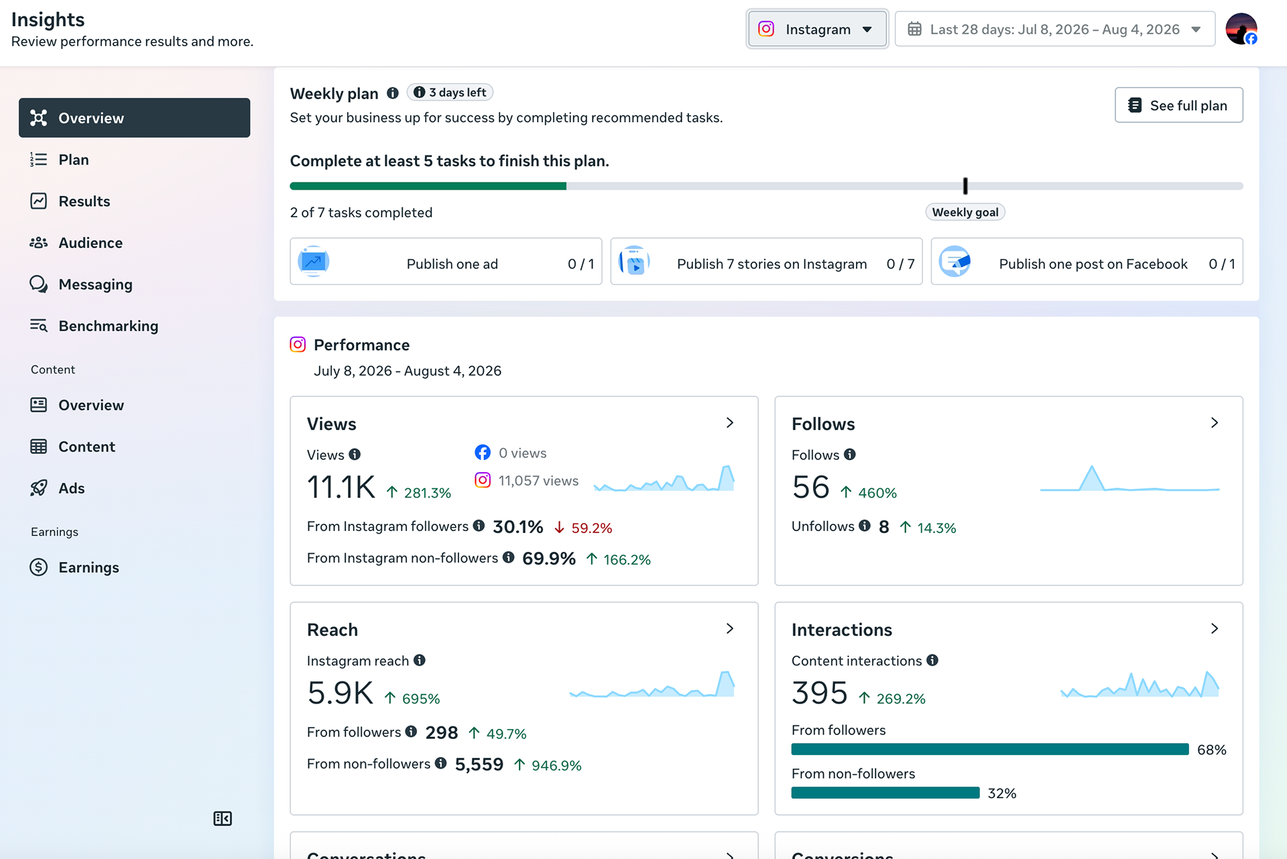The image size is (1287, 859).
Task: Click the Reach sparkline chart
Action: tap(652, 684)
